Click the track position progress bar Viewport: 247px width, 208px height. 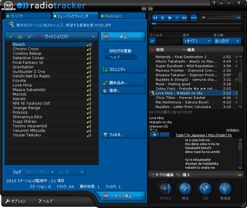(196, 24)
